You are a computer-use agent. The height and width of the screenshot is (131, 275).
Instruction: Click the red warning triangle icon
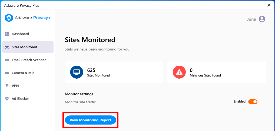[x=179, y=72]
